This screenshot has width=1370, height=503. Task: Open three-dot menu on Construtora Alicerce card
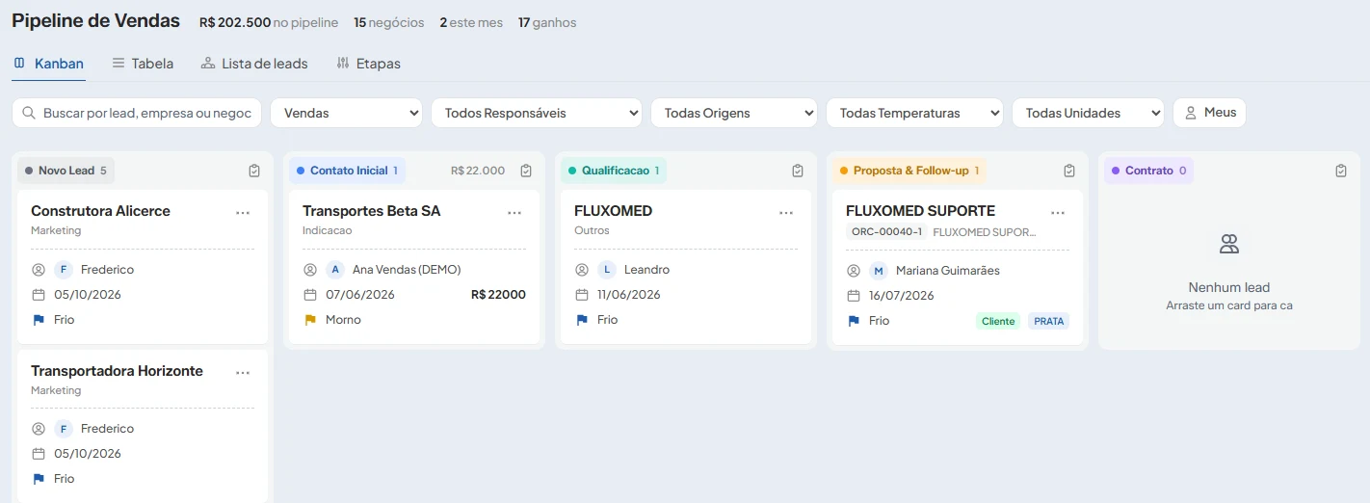tap(243, 213)
